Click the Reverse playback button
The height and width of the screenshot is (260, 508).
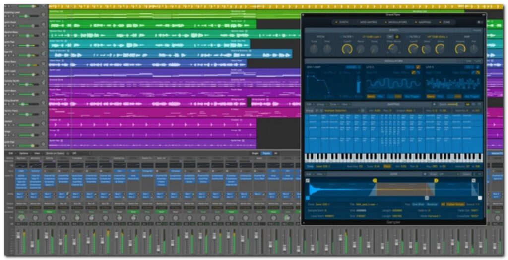(432, 205)
